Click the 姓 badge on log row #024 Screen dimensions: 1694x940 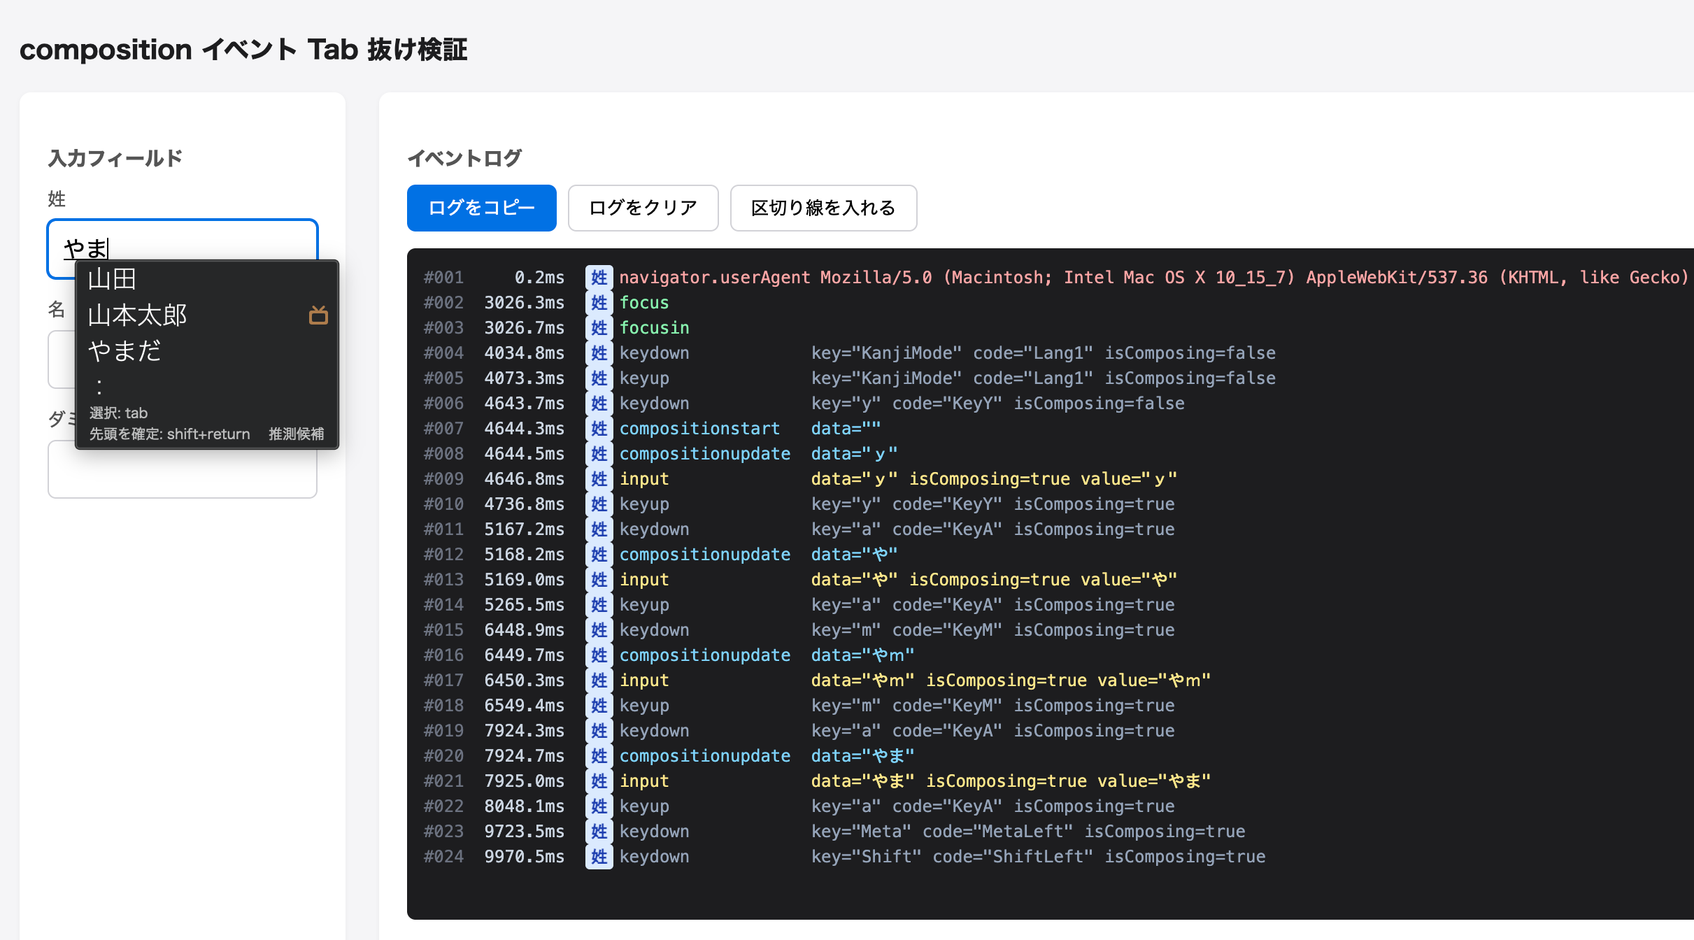[x=599, y=857]
